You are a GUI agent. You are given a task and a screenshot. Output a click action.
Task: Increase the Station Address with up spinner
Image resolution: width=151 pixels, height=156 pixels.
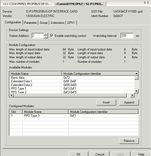pyautogui.click(x=46, y=34)
